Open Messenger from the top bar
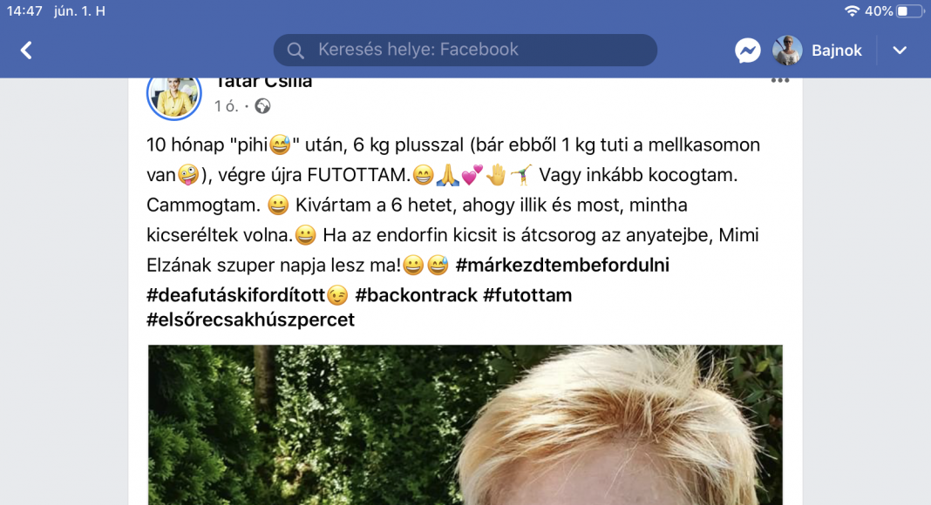 [748, 50]
